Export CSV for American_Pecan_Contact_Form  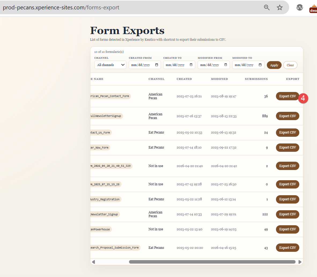(287, 96)
